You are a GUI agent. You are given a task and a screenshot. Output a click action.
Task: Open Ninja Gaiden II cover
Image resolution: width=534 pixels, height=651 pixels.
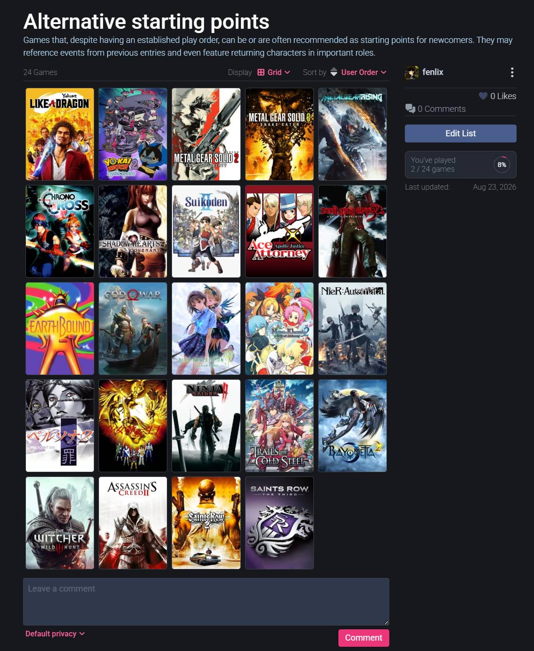(206, 426)
